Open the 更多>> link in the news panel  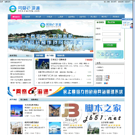click(29, 56)
